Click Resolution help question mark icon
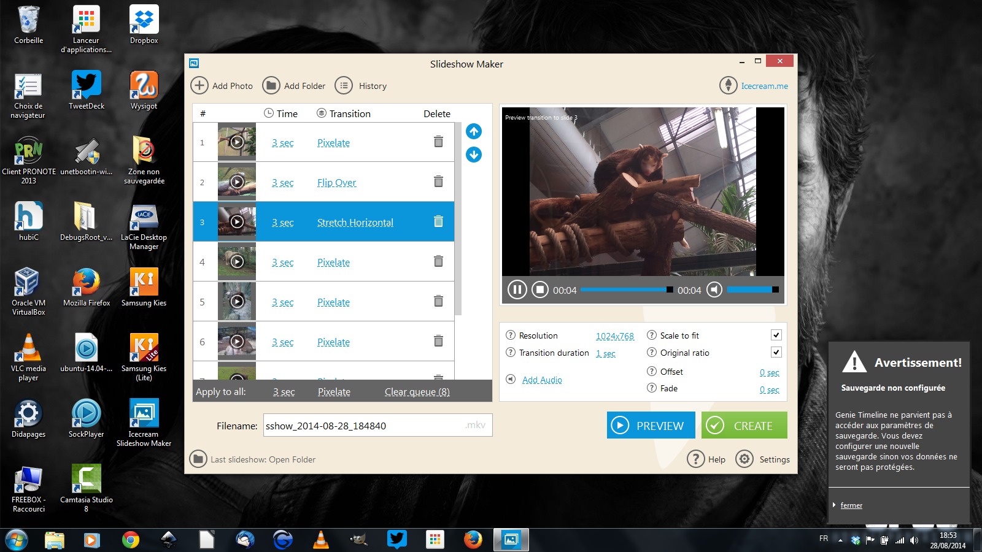Screen dimensions: 982x552 pos(511,335)
